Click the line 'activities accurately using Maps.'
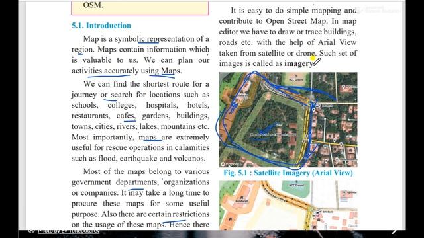 coord(127,71)
